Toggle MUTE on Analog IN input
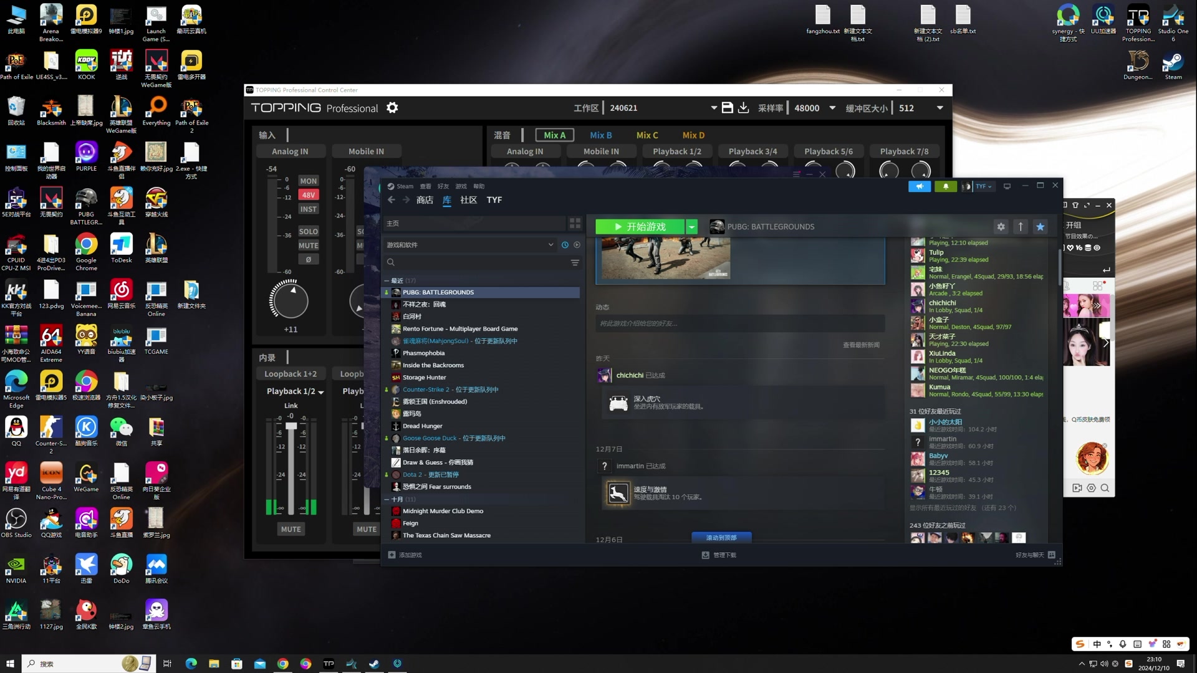1197x673 pixels. tap(308, 246)
